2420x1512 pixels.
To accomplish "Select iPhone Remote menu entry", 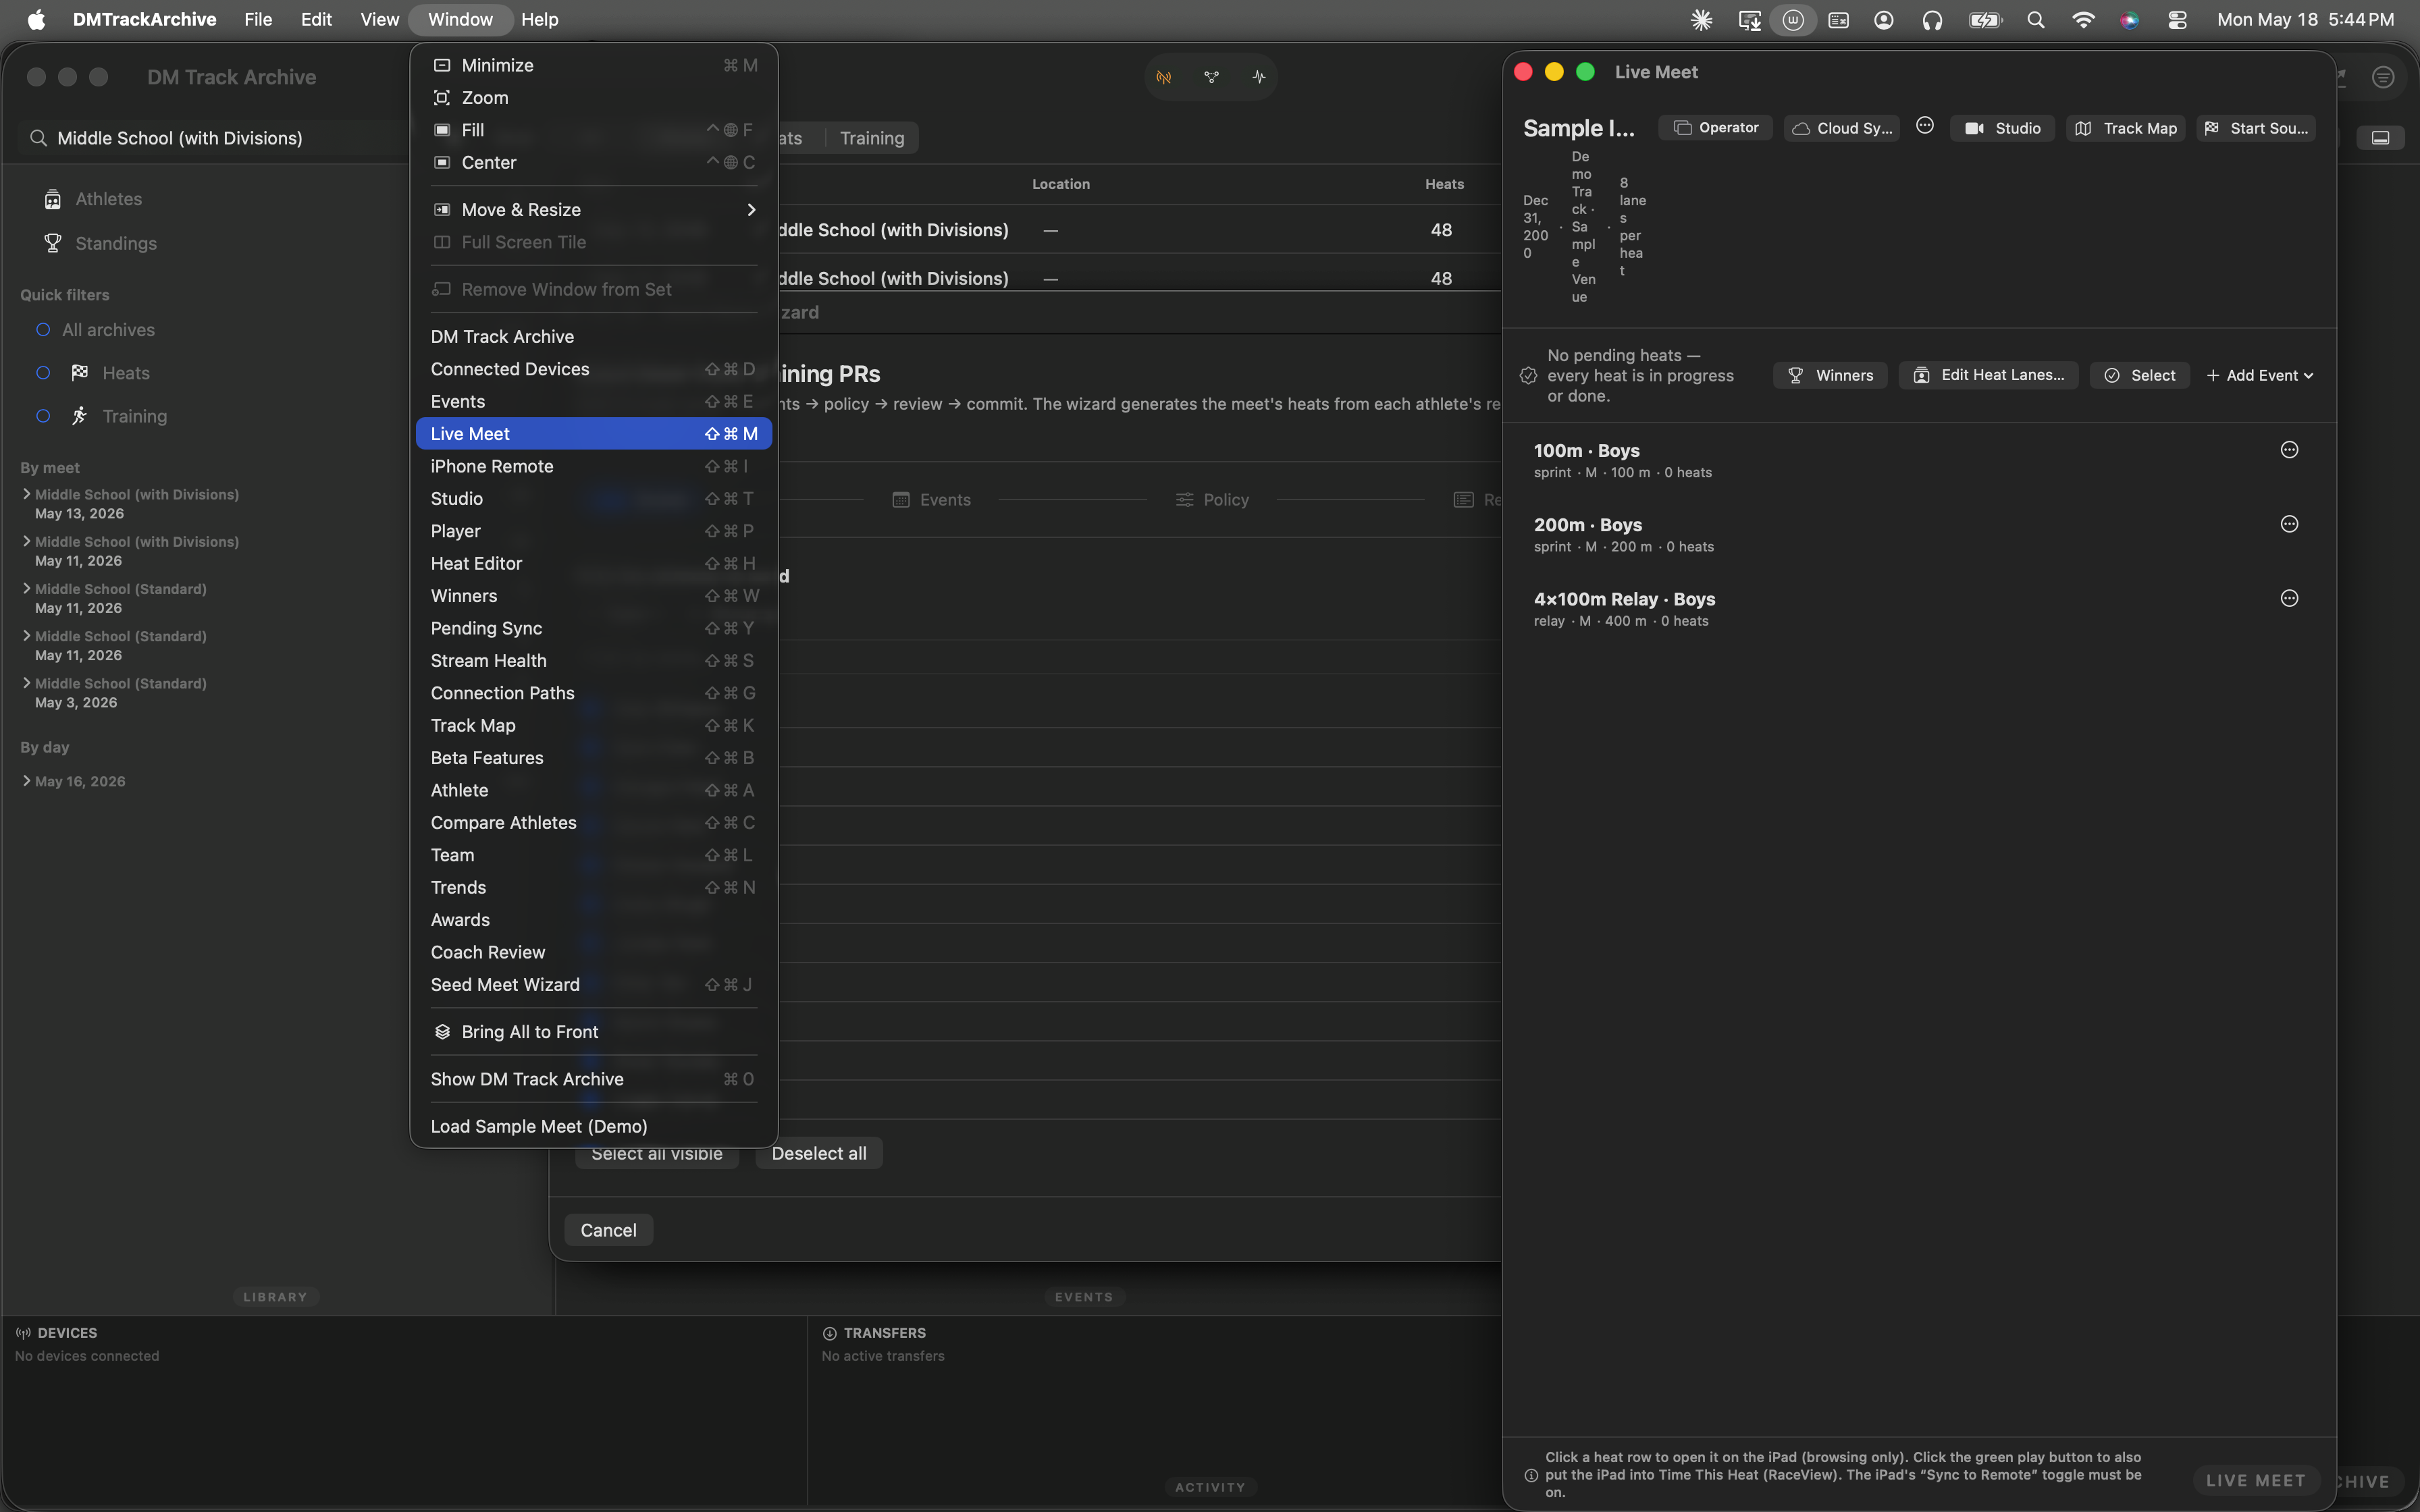I will pos(593,466).
